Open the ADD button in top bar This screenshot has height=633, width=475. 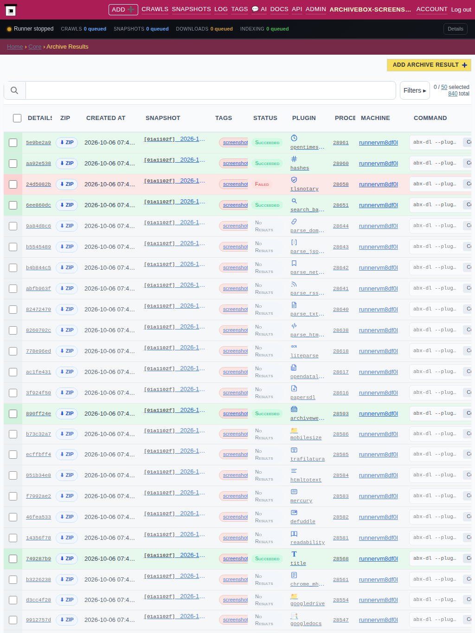click(123, 9)
